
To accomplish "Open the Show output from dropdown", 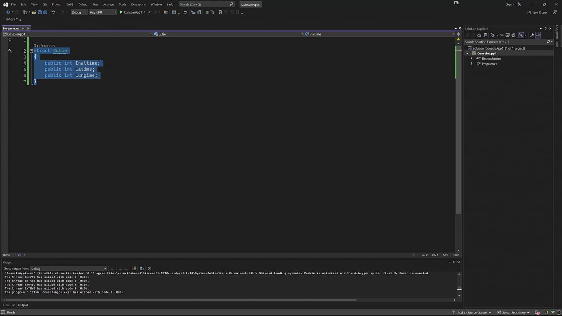I will coord(68,269).
